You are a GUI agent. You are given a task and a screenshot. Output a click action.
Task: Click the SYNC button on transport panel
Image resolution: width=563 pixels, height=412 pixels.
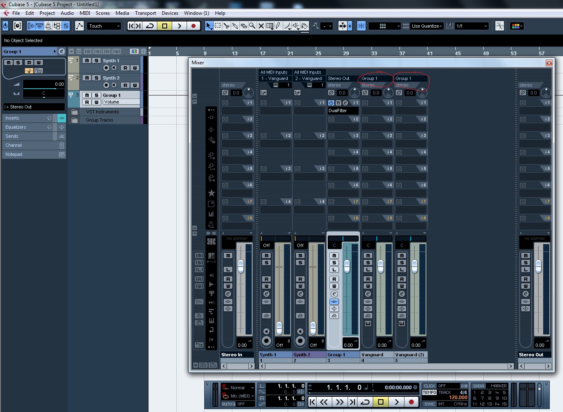point(429,404)
